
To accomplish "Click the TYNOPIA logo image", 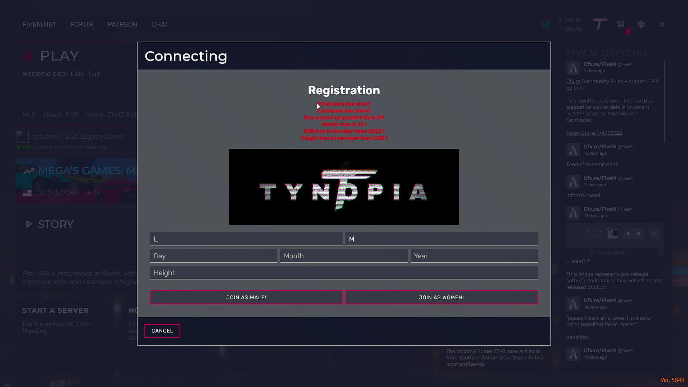I will (x=344, y=187).
